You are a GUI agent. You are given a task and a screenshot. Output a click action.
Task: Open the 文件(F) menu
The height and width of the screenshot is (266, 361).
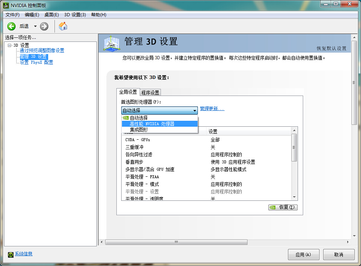point(13,15)
